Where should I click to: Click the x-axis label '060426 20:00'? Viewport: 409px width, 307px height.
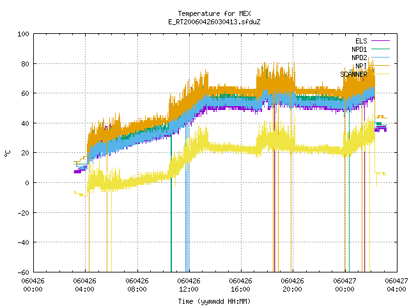tap(293, 285)
